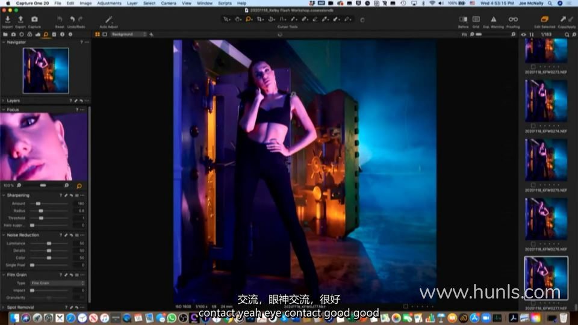Collapse the Film Grain panel
The width and height of the screenshot is (578, 325).
(x=4, y=275)
